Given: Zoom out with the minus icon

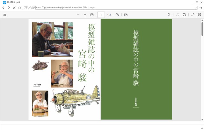Looking at the screenshot, I should (78, 15).
